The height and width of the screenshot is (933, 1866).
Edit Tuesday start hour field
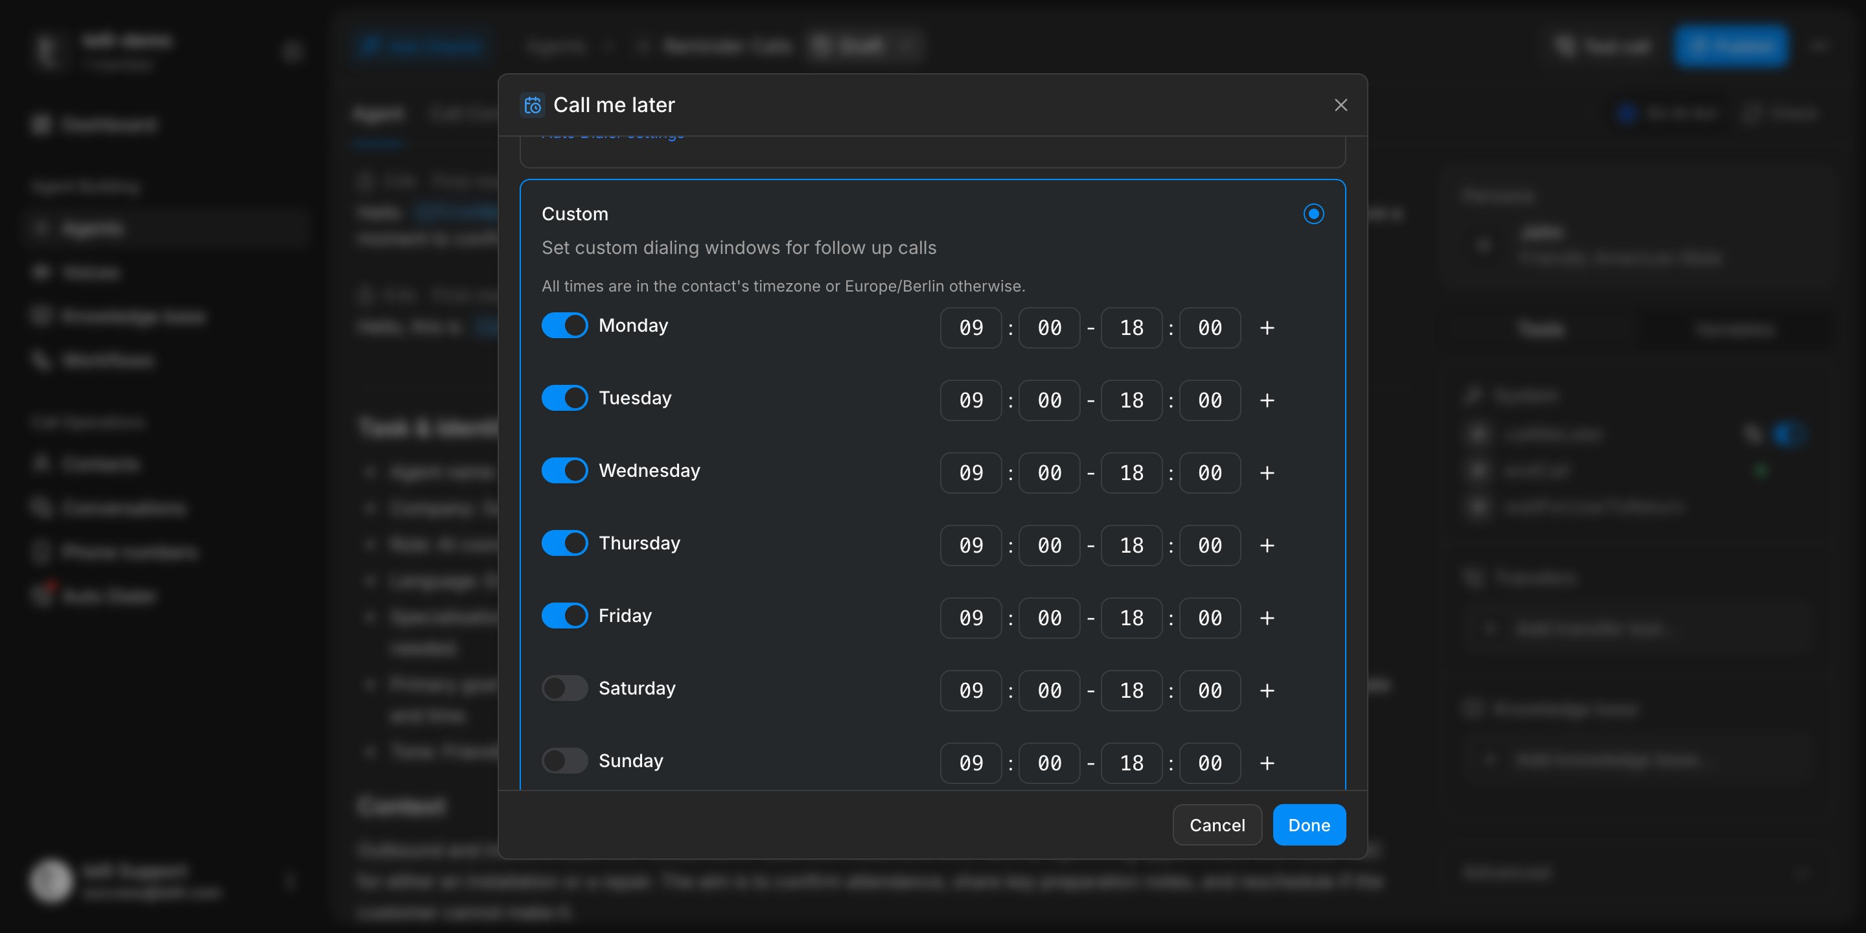click(x=971, y=400)
